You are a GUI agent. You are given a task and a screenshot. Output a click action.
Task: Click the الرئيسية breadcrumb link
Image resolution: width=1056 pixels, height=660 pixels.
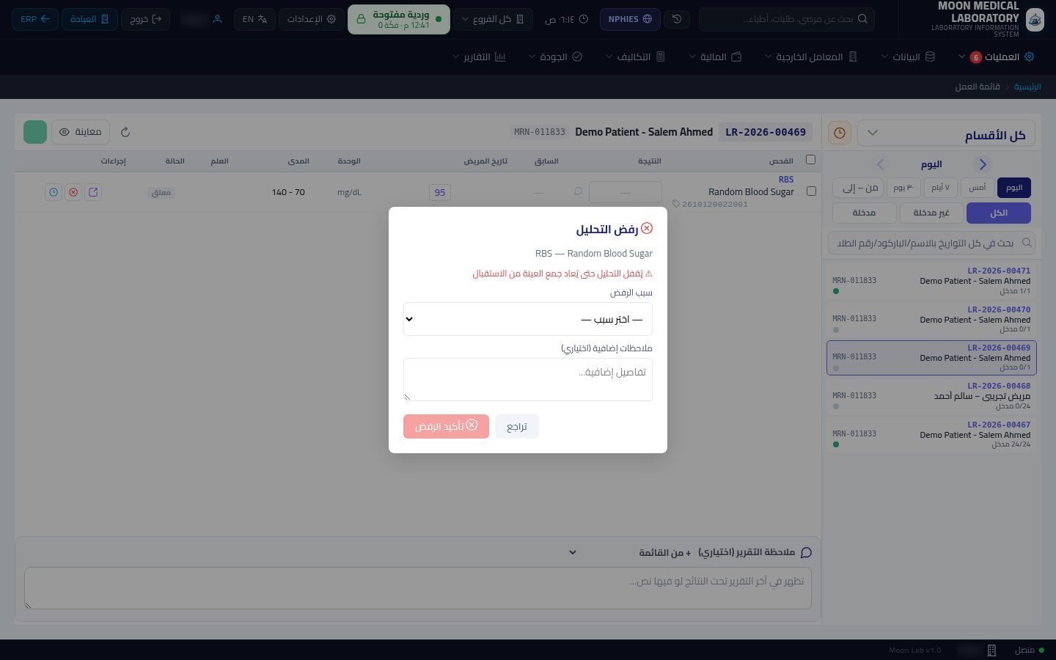click(1027, 87)
